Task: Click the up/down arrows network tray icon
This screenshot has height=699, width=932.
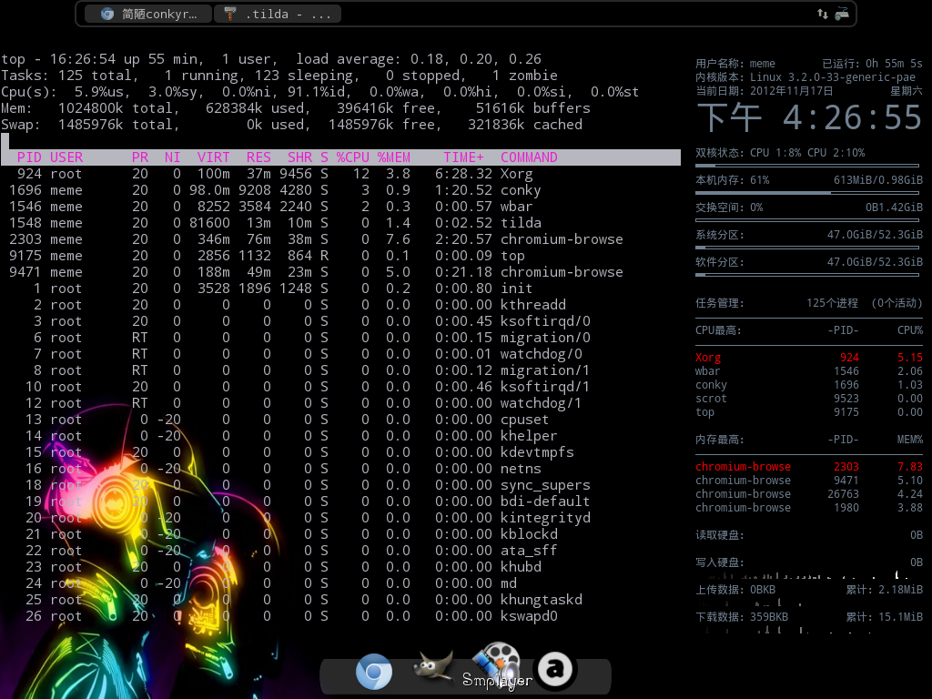Action: (x=823, y=14)
